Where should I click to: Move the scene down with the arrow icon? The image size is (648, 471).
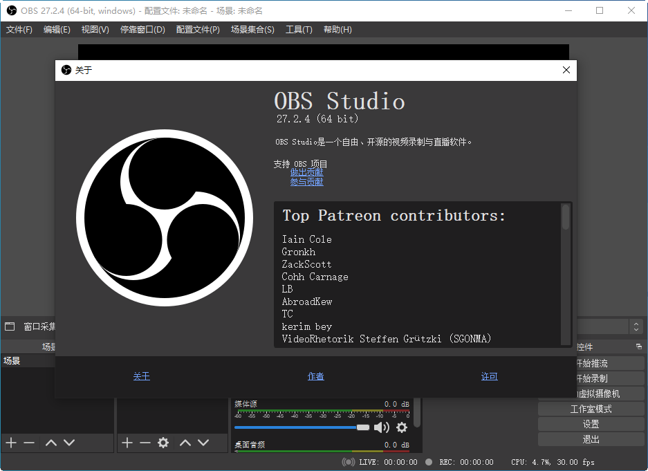click(x=69, y=443)
